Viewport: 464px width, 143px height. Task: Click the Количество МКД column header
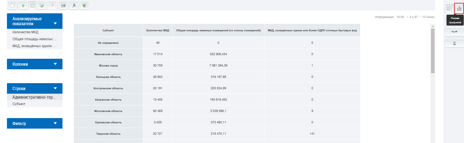tap(158, 30)
